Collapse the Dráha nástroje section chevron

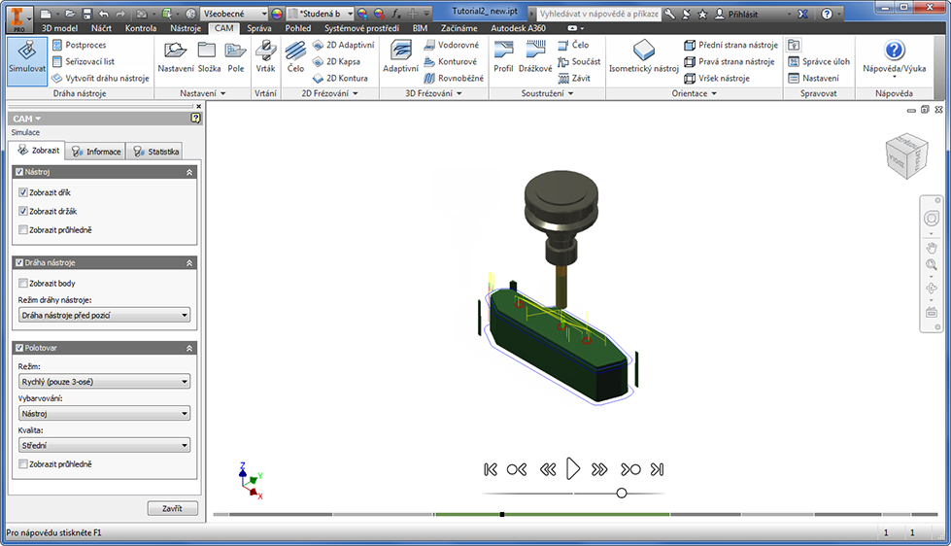pyautogui.click(x=189, y=263)
